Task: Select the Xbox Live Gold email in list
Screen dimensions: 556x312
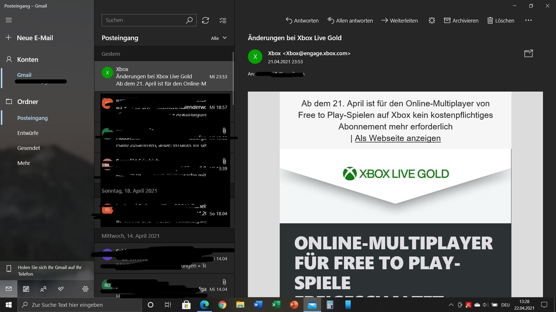Action: coord(164,76)
